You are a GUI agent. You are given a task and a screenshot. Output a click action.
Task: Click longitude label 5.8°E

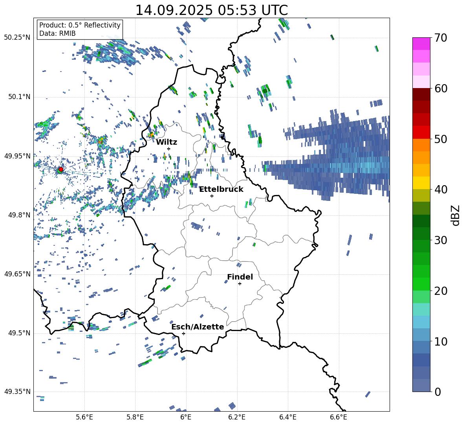tap(135, 417)
